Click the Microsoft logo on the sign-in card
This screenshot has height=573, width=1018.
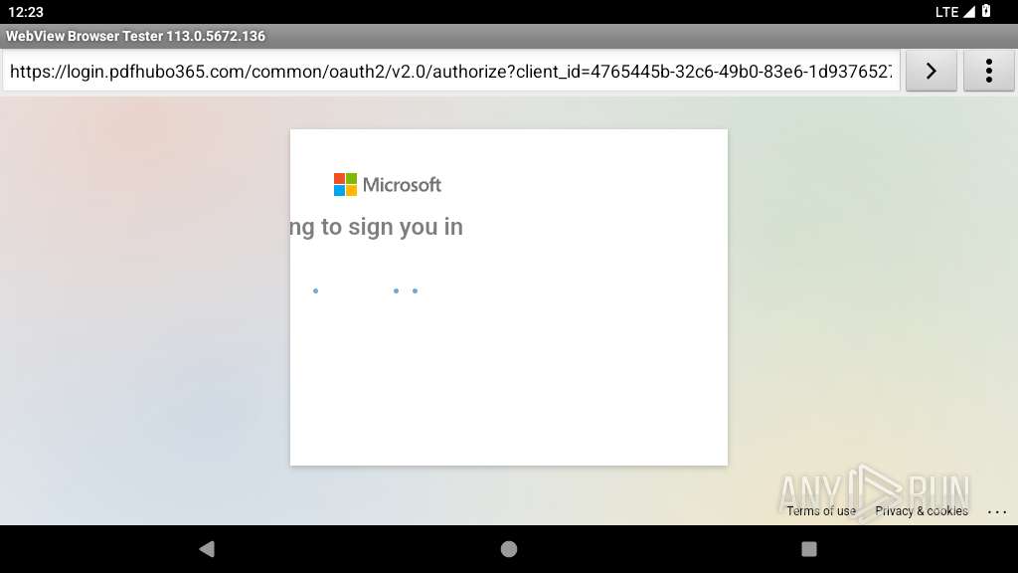[x=388, y=184]
